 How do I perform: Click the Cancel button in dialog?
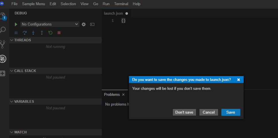click(x=209, y=112)
